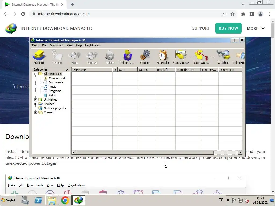Click horizontal scrollbar left arrow

point(74,152)
